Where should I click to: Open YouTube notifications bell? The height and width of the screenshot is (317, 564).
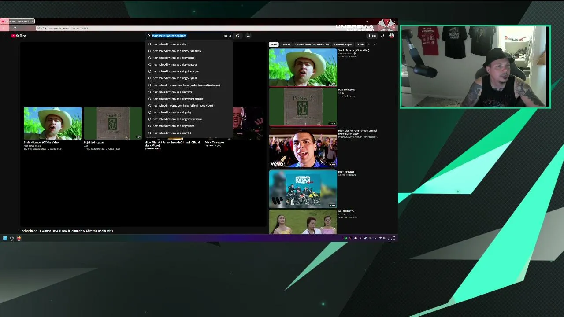(382, 36)
